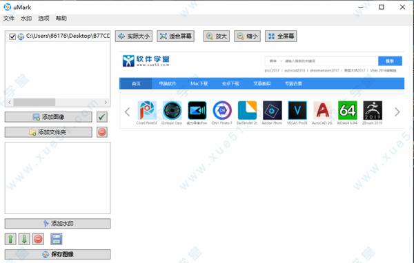Screen dimensions: 414x263
Task: Select the 专题合集 tab in the preview
Action: tap(293, 83)
